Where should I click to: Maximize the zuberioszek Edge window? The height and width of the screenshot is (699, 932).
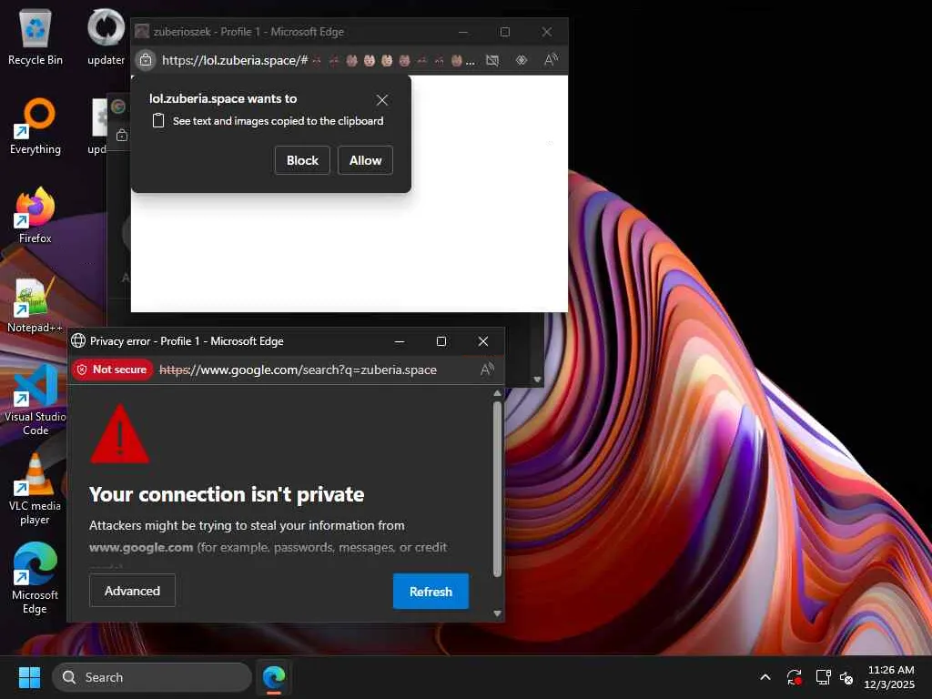pyautogui.click(x=504, y=32)
